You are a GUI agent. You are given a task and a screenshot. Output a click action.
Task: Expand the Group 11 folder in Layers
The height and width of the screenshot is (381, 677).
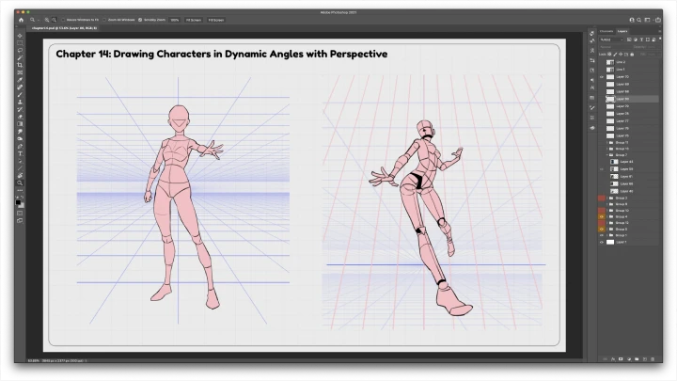click(x=607, y=143)
